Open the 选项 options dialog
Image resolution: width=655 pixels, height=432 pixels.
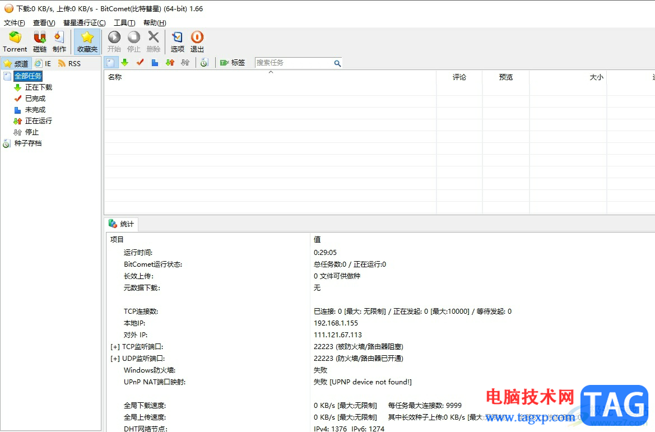tap(178, 42)
